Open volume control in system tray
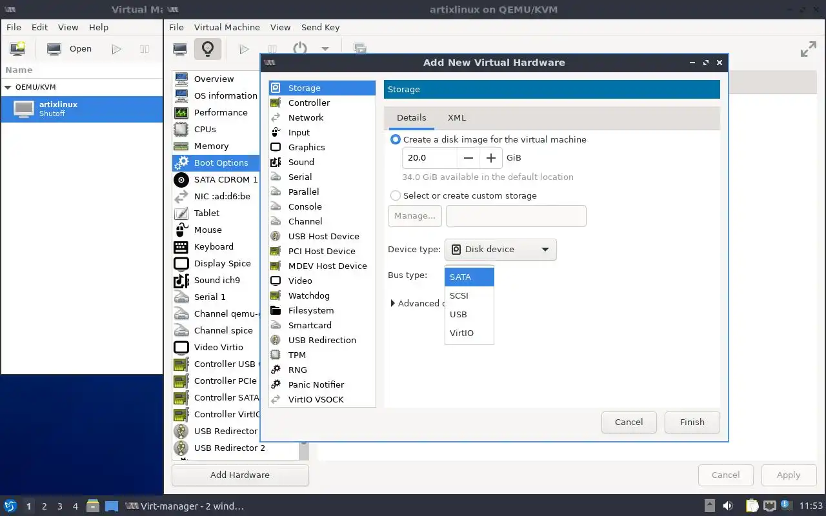Viewport: 826px width, 516px height. point(728,506)
